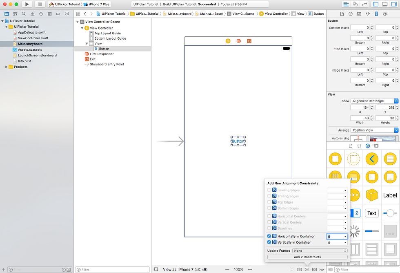This screenshot has height=273, width=400.
Task: Pick the Table View Controller library object
Action: click(390, 159)
